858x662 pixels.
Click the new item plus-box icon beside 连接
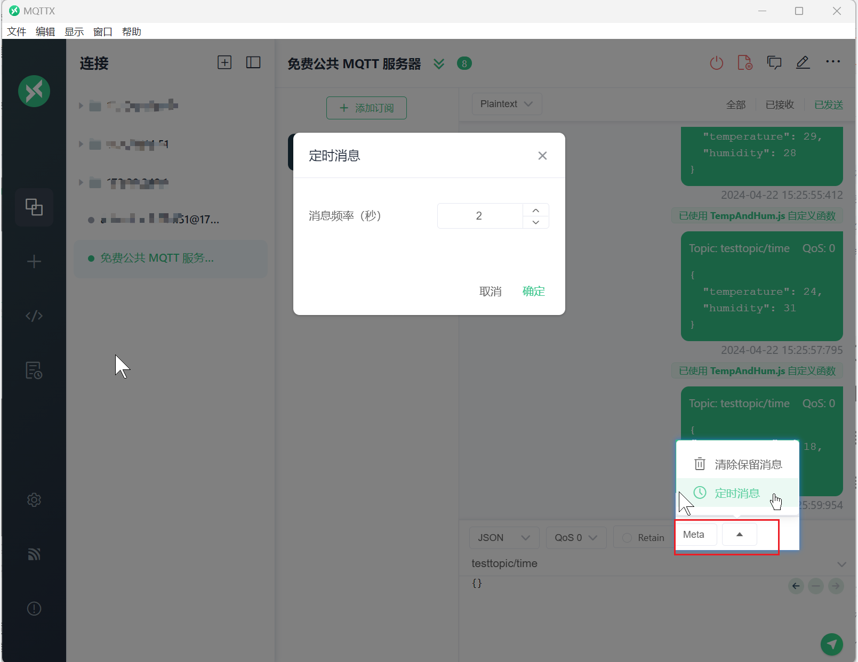pos(224,62)
